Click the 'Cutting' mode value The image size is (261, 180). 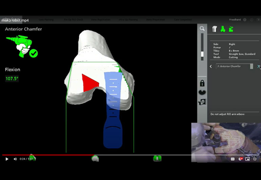pos(233,57)
